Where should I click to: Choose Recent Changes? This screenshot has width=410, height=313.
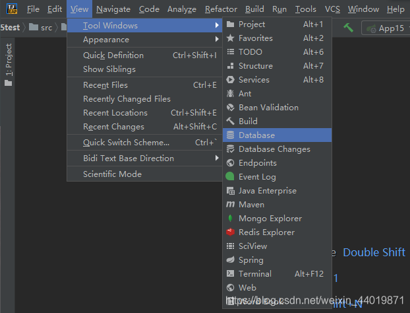144,127
